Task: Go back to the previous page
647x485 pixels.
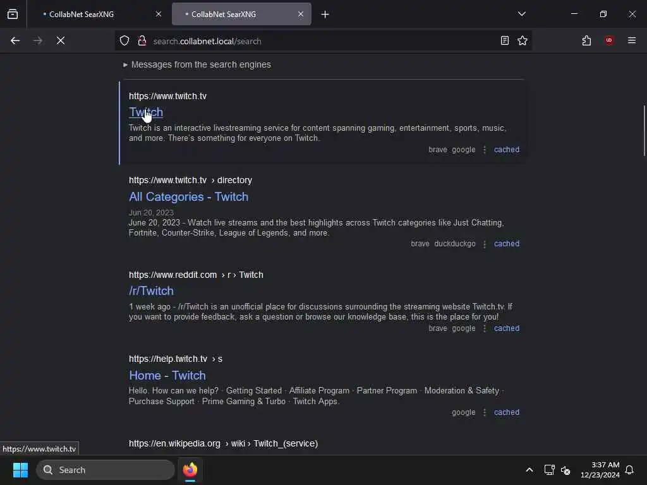Action: click(x=15, y=41)
